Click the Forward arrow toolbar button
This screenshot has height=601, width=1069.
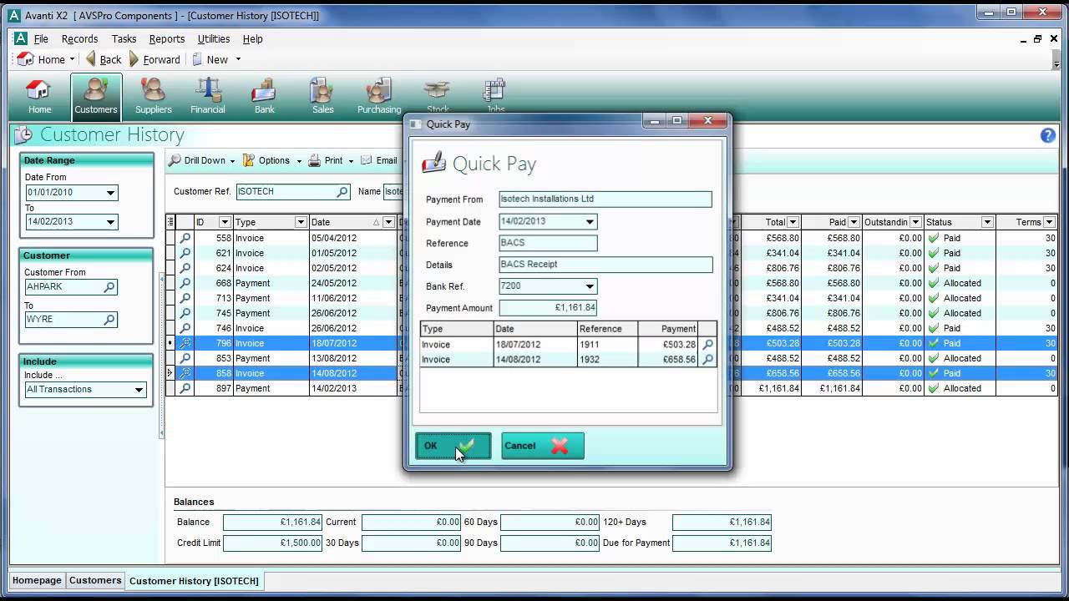click(155, 59)
